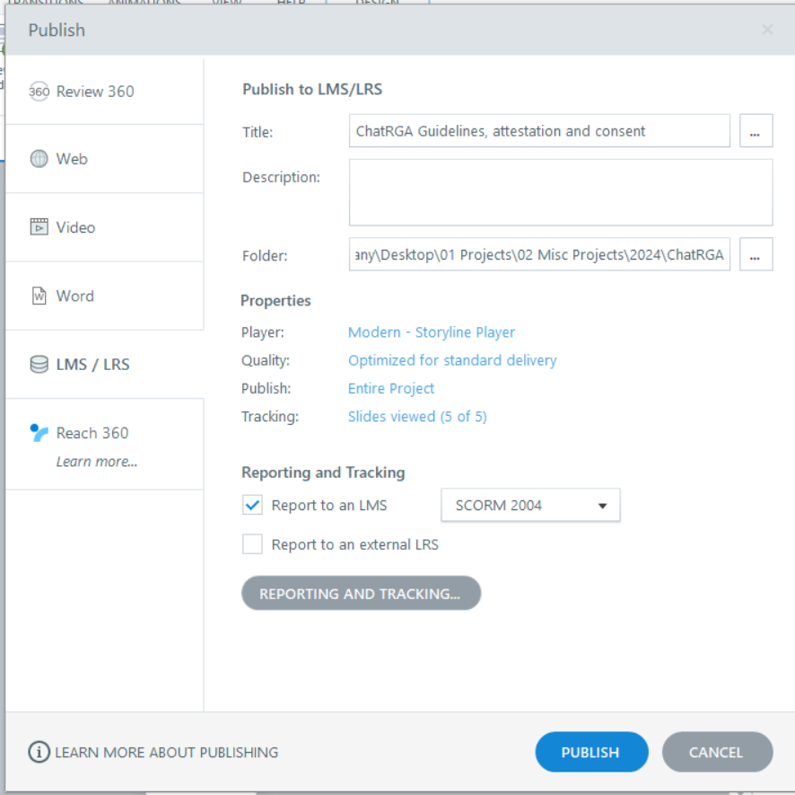Open title options ellipsis button

[756, 131]
